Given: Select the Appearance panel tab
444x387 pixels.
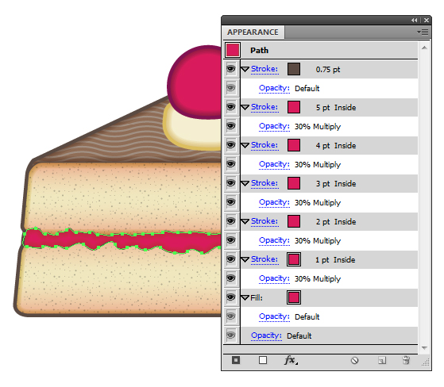Looking at the screenshot, I should 253,33.
